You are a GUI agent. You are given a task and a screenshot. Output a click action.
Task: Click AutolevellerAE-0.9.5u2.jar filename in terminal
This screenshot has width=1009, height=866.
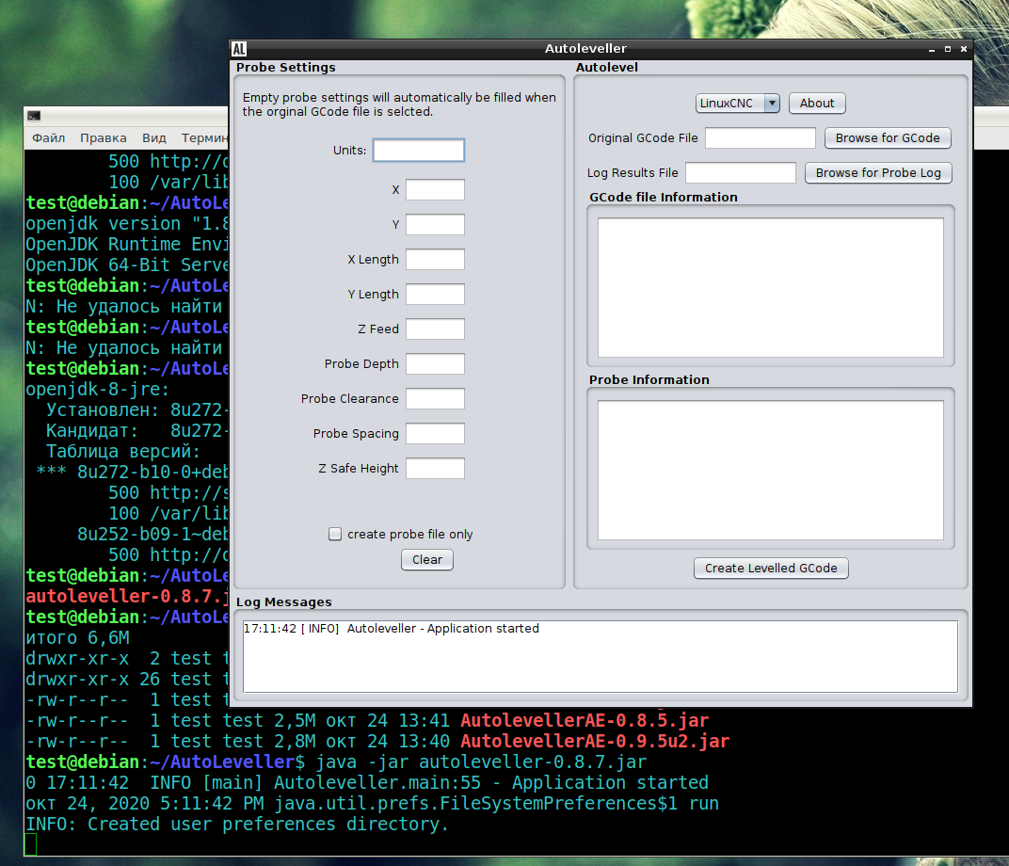coord(595,741)
